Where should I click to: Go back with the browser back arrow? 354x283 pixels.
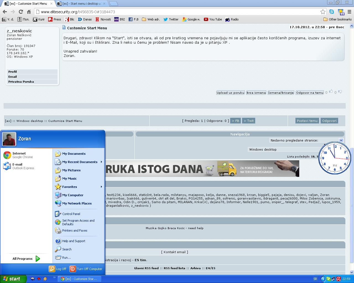[5, 12]
